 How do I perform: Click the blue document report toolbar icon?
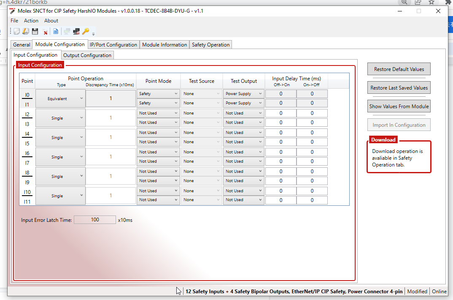[56, 32]
